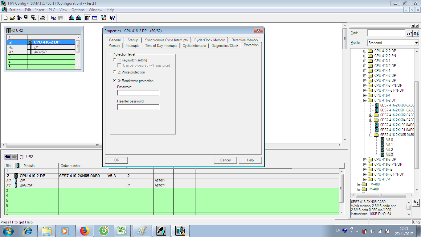This screenshot has width=421, height=237.
Task: Click the Password input field
Action: coord(138,93)
